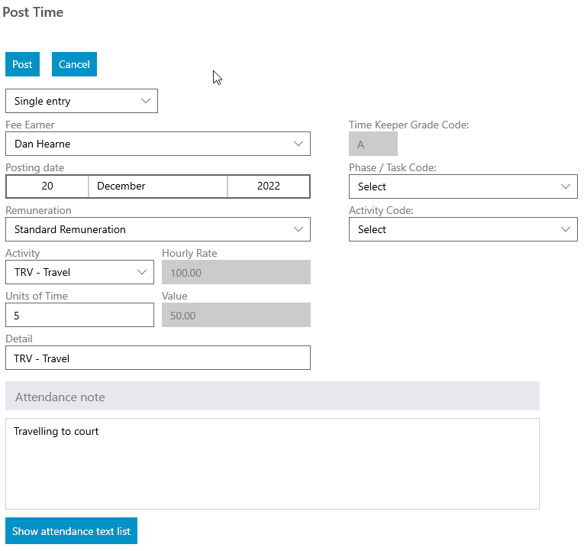The image size is (587, 551).
Task: Click the Units of Time field
Action: pos(79,315)
